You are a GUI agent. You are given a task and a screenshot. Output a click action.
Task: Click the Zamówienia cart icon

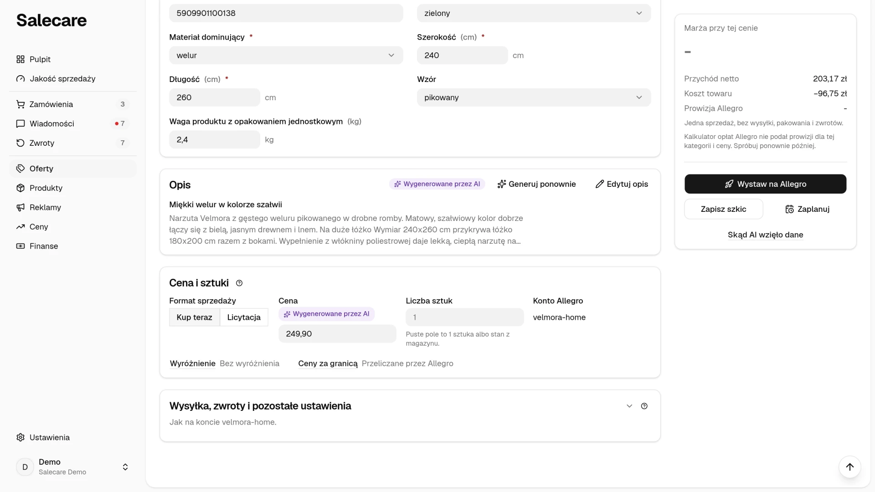(x=21, y=104)
